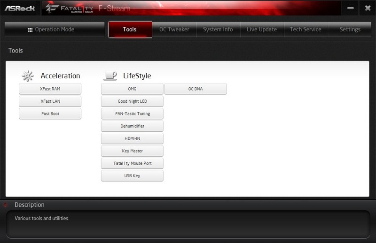Click the Description panel label
Image resolution: width=376 pixels, height=243 pixels.
pyautogui.click(x=30, y=205)
